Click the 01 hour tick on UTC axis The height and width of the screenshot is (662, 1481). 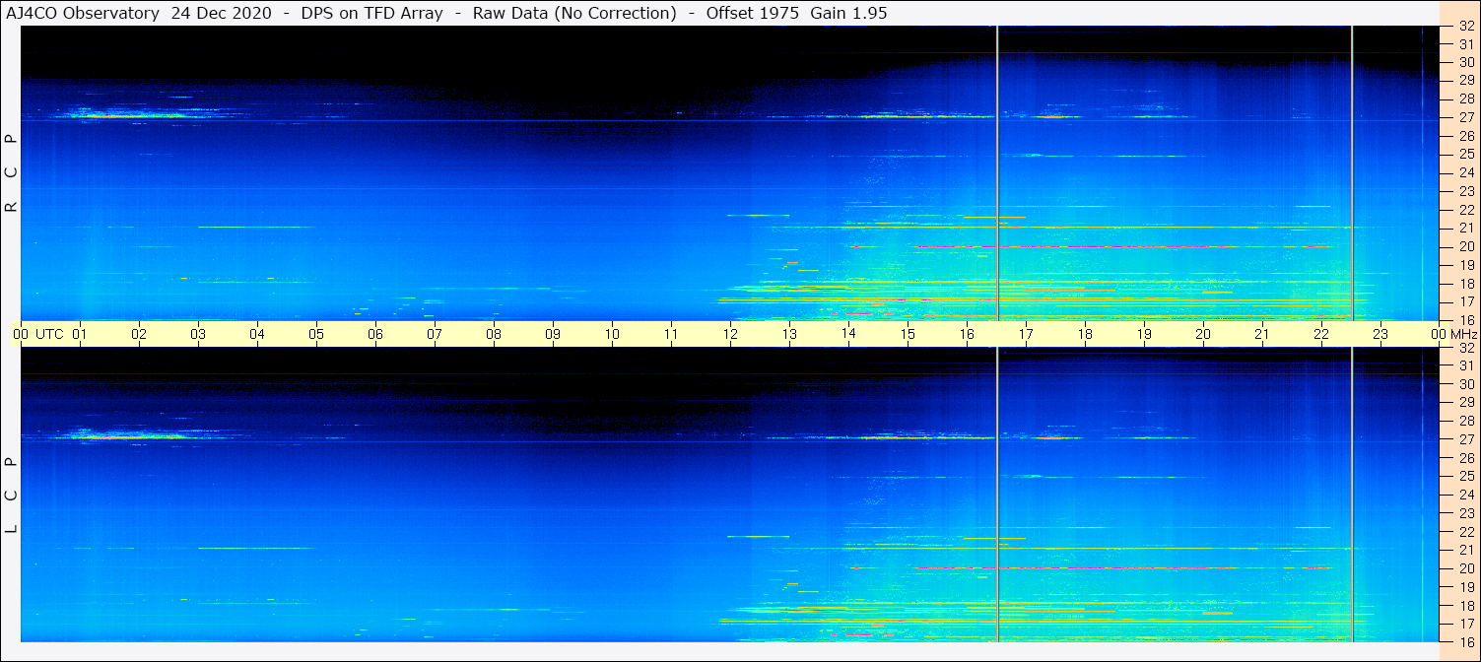click(x=80, y=334)
